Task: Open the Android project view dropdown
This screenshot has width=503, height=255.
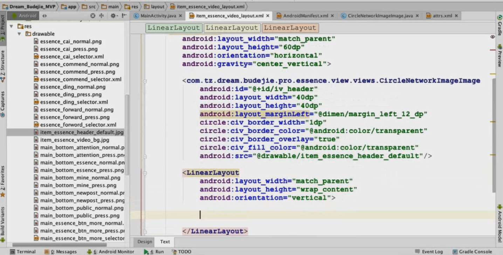Action: (24, 16)
